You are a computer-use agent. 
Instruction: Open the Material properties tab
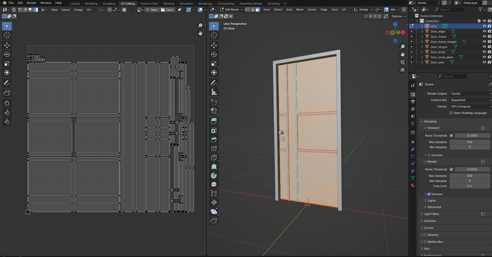[413, 185]
